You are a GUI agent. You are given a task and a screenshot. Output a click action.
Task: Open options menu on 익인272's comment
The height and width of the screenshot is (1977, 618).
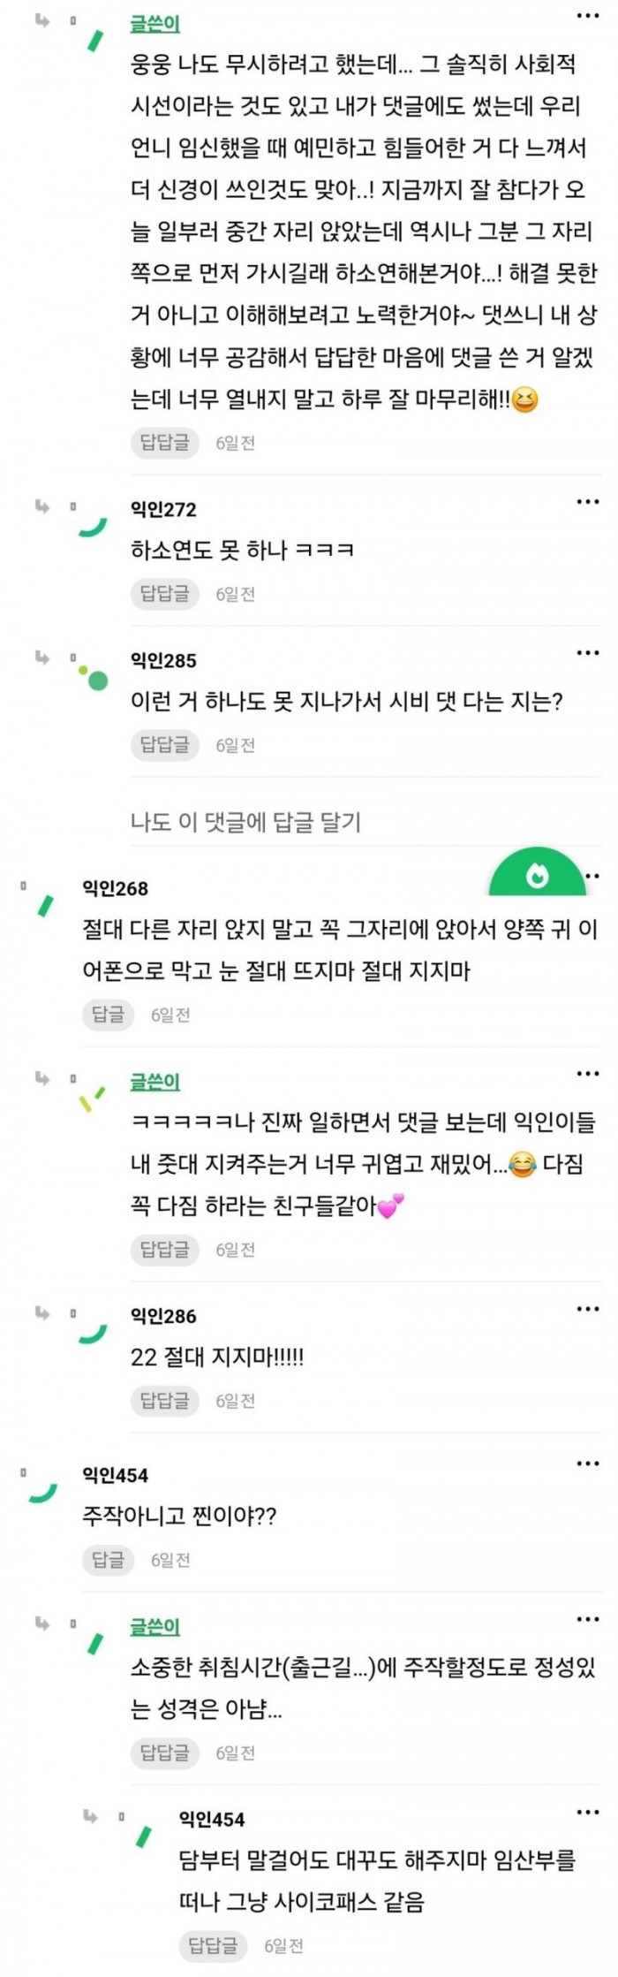click(587, 502)
